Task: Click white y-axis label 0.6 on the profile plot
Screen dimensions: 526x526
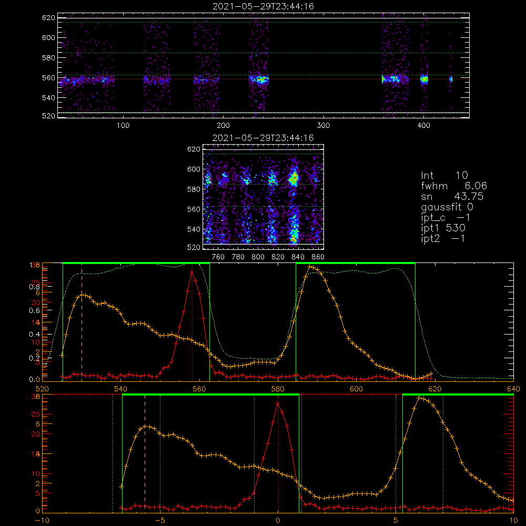Action: click(x=34, y=310)
